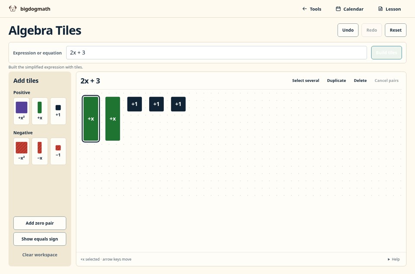Duplicate the selected tile
The height and width of the screenshot is (274, 415).
coord(336,81)
